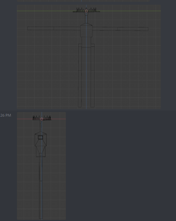Click the cropped image strip at the very top
The width and height of the screenshot is (176, 221).
click(83, 1)
